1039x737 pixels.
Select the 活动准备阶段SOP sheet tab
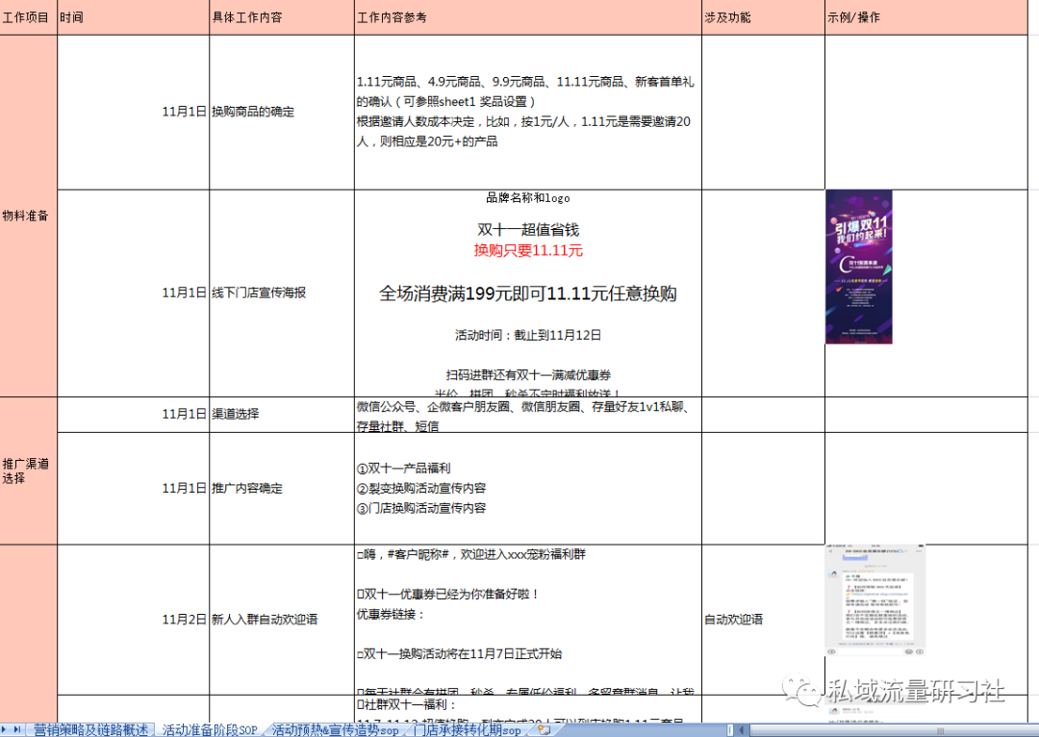tap(210, 729)
